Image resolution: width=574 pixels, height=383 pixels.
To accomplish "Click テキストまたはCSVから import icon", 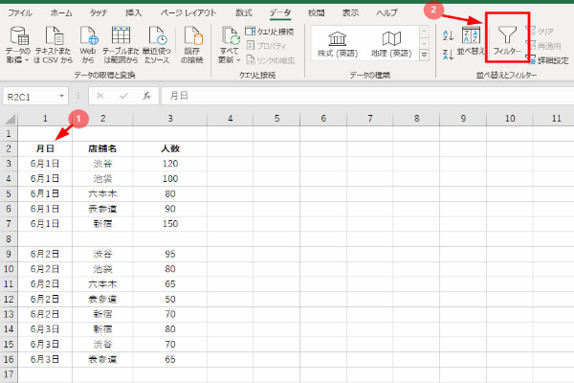I will tap(55, 43).
